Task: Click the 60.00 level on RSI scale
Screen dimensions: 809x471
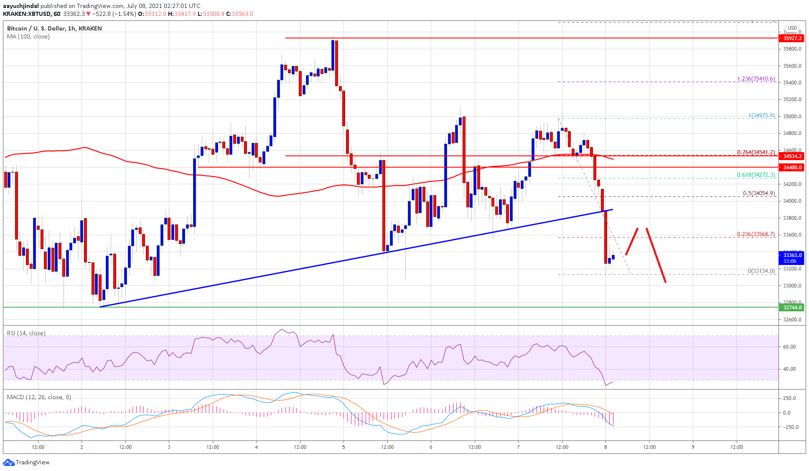Action: coord(789,346)
